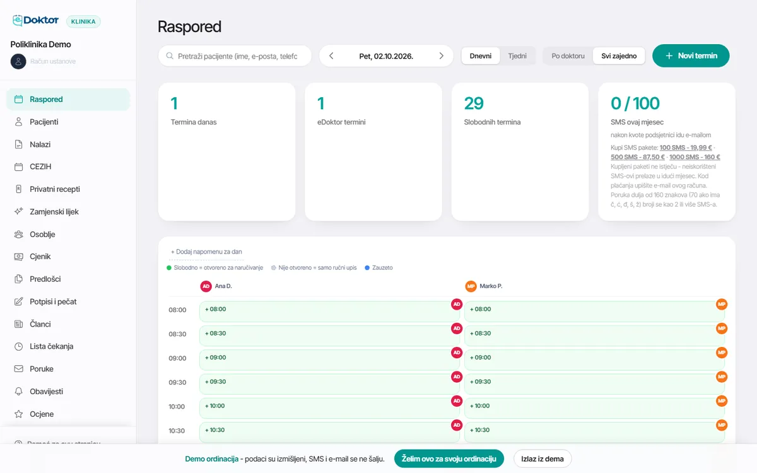
Task: Click the Lista čekanja clock icon
Action: (x=18, y=346)
